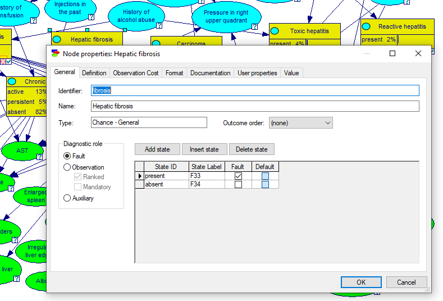Click present 2% in Reactive hepatitis node

point(378,39)
